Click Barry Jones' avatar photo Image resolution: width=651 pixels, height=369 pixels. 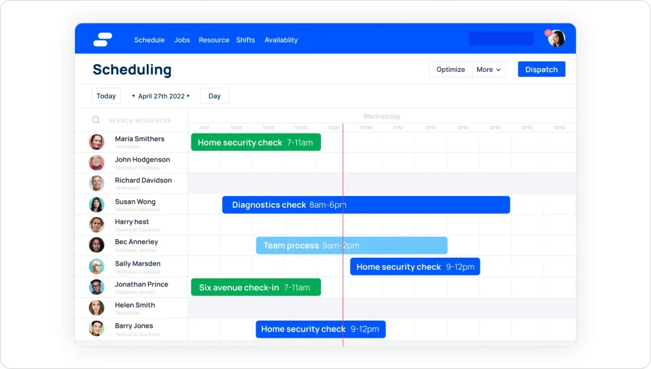click(x=97, y=328)
